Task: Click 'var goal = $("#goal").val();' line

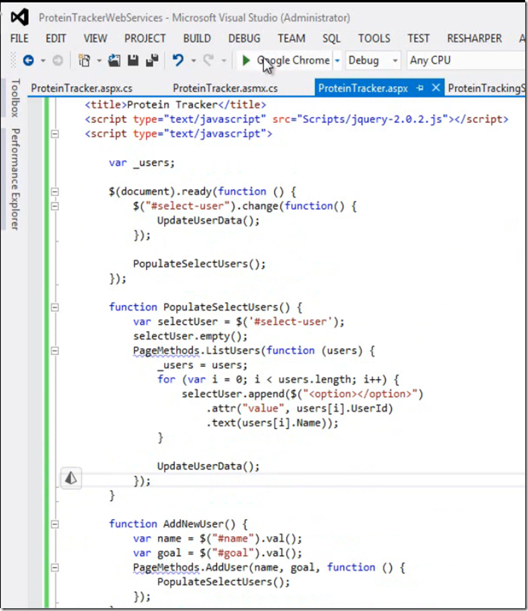Action: (217, 553)
